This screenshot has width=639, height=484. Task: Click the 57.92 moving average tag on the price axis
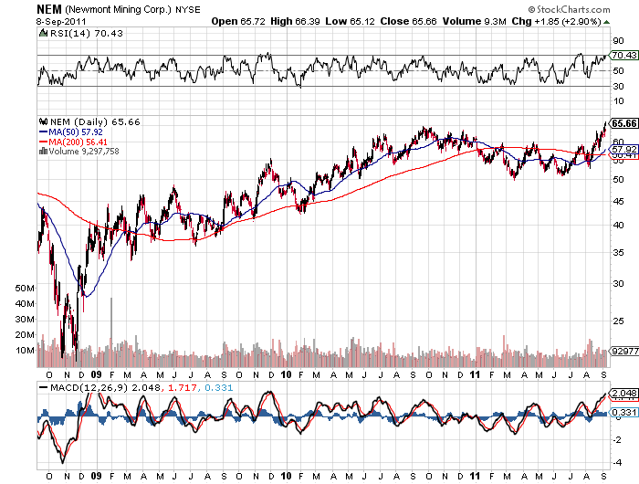pos(623,149)
